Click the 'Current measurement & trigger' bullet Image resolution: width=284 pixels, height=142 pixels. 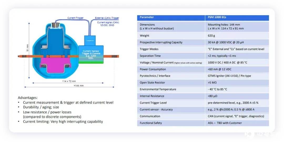(68, 103)
